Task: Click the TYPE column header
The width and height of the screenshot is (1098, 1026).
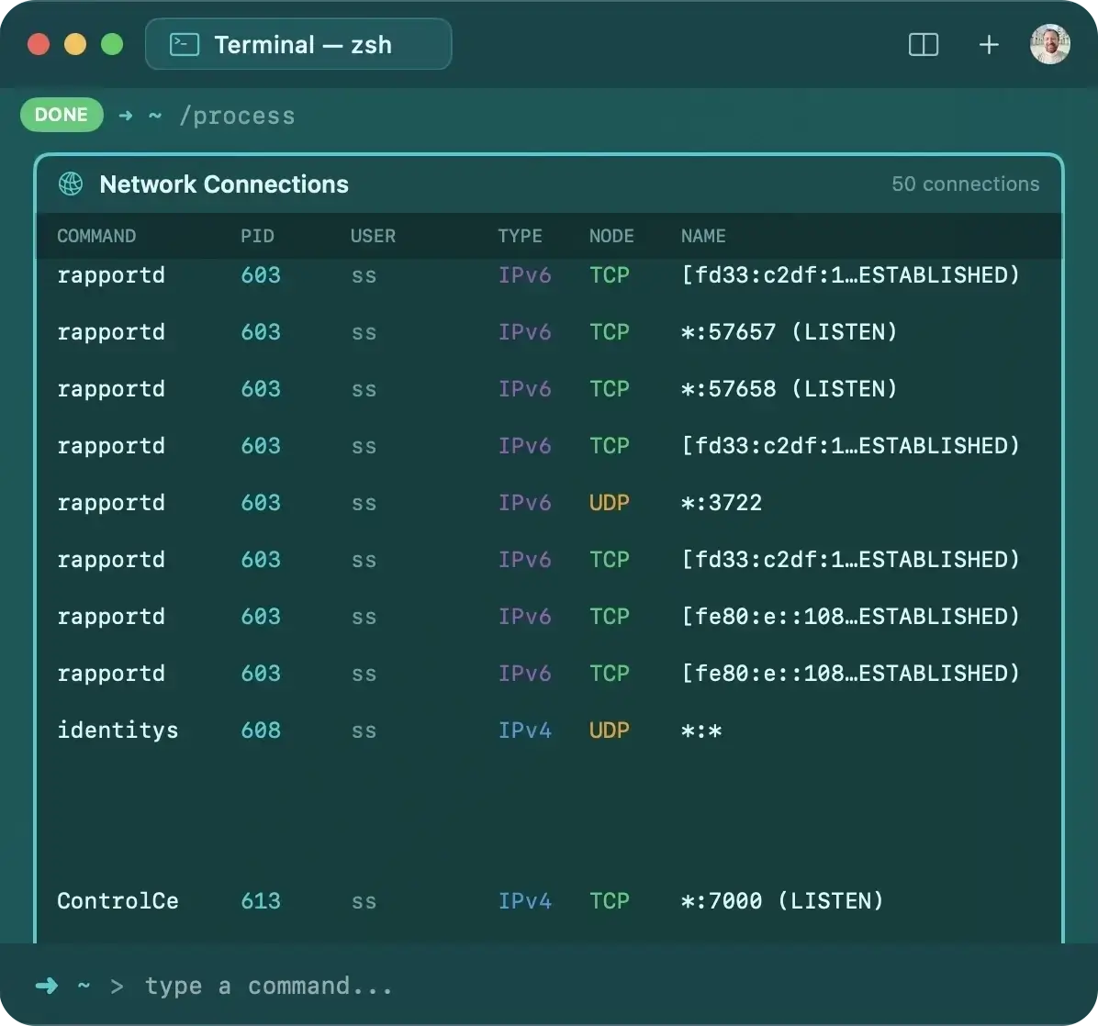Action: point(520,236)
